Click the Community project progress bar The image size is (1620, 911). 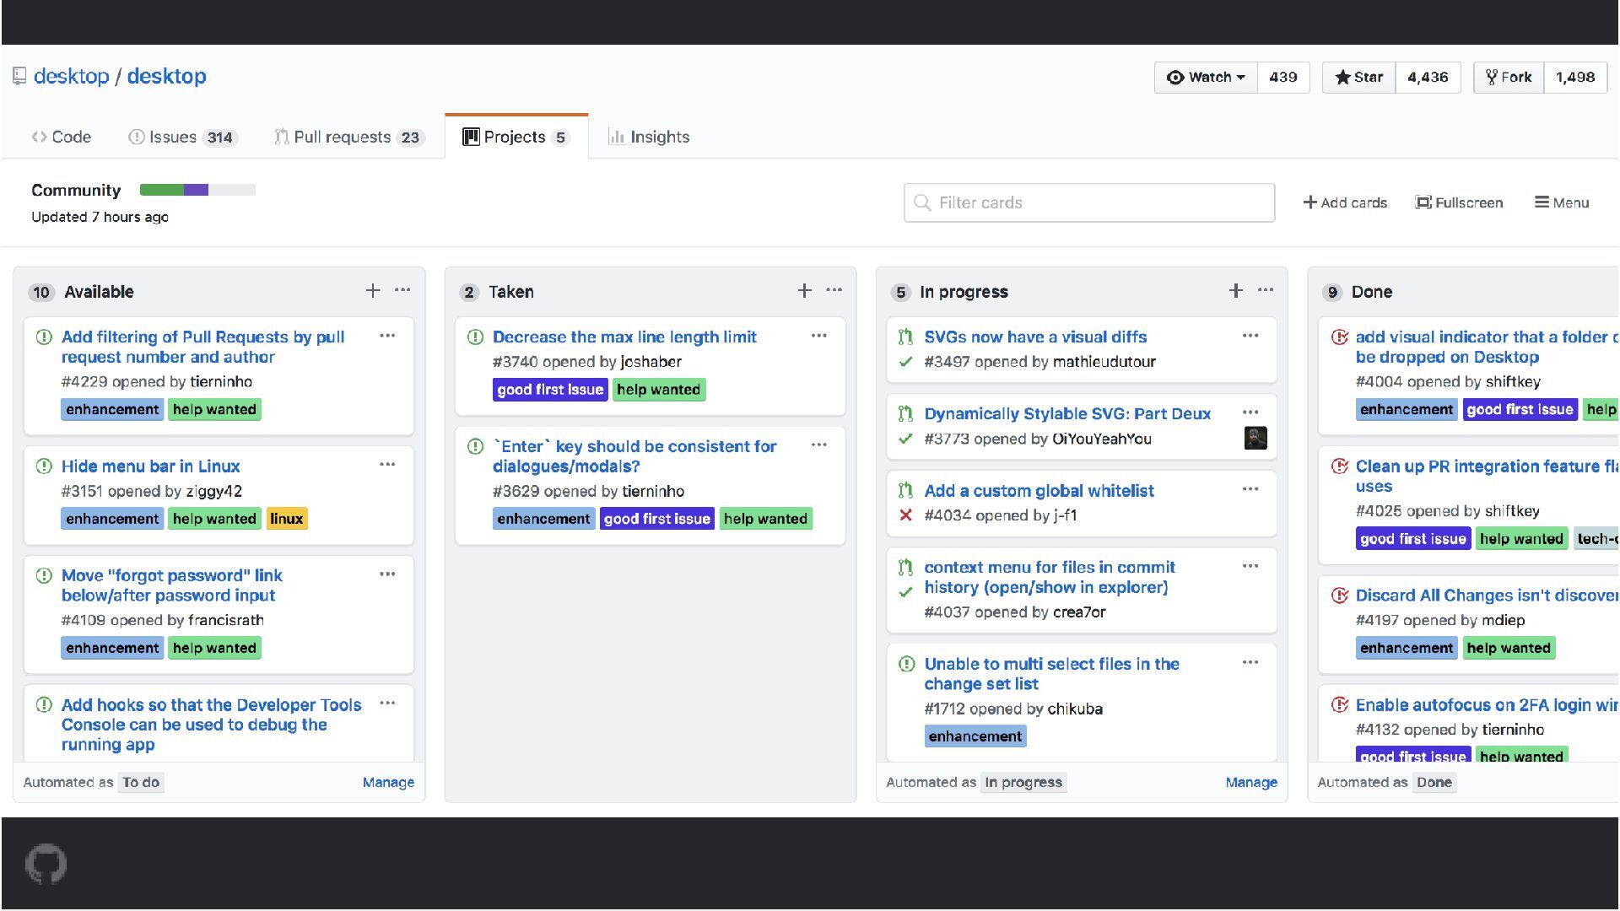pyautogui.click(x=197, y=190)
